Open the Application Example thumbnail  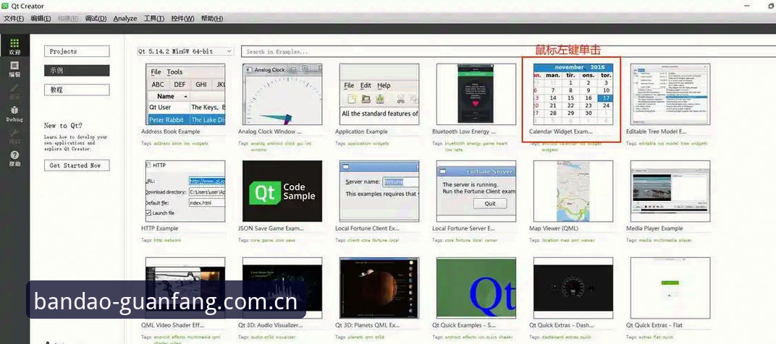click(379, 94)
